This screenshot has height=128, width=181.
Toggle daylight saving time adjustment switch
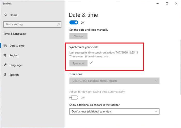click(74, 98)
